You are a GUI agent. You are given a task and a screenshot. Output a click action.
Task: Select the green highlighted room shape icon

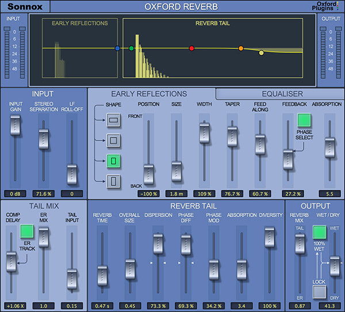coord(114,161)
